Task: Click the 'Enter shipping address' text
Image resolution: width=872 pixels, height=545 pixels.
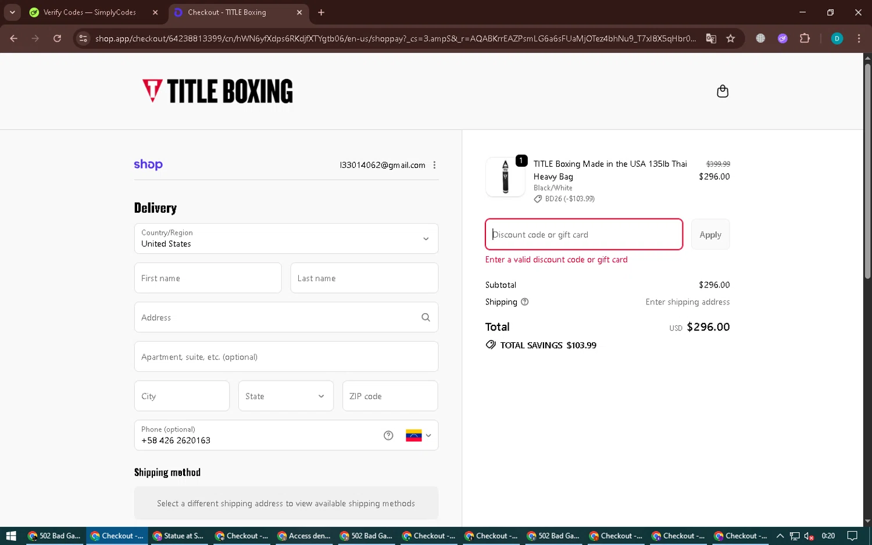Action: pyautogui.click(x=688, y=302)
